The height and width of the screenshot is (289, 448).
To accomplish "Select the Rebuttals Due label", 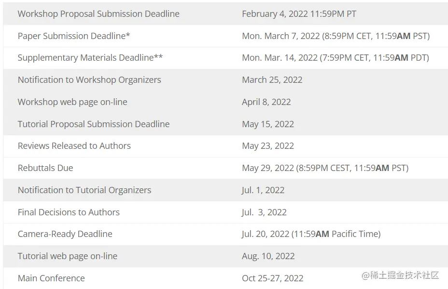I will click(x=45, y=168).
